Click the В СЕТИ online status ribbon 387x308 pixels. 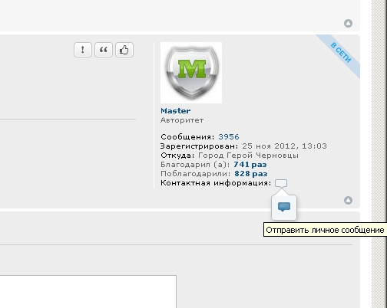tap(341, 53)
